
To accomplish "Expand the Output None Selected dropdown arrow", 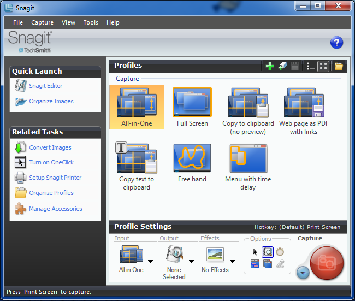I will point(191,261).
